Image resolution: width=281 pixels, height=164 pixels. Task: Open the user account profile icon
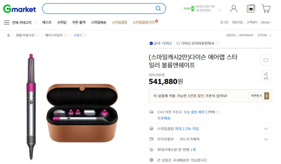234,9
